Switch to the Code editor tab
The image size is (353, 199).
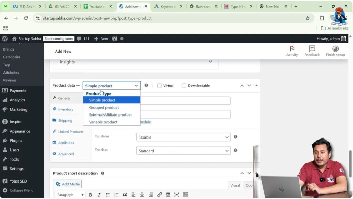coord(250,185)
